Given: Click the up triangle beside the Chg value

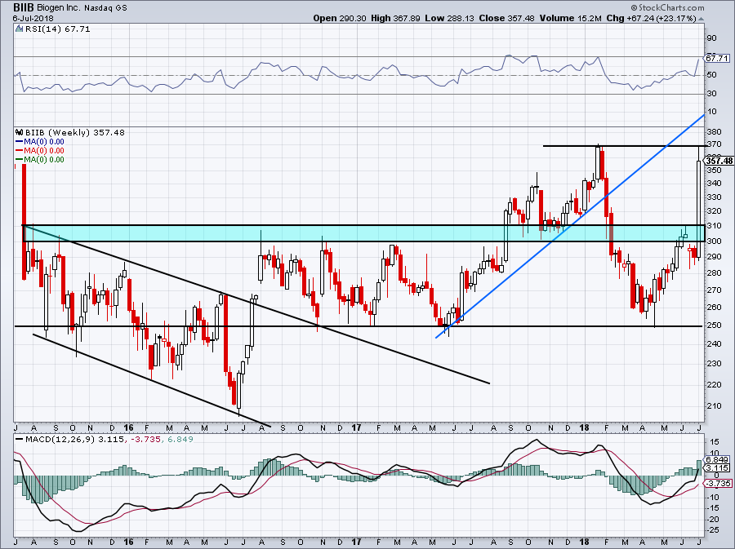Looking at the screenshot, I should click(x=702, y=19).
